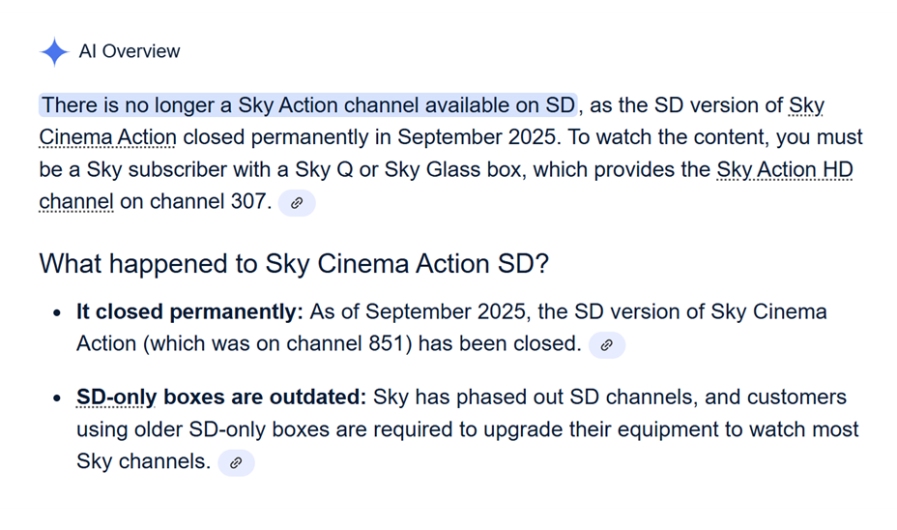Click the highlighted 'no longer a Sky Action channel' sentence
Screen dimensions: 897x530
(x=308, y=105)
